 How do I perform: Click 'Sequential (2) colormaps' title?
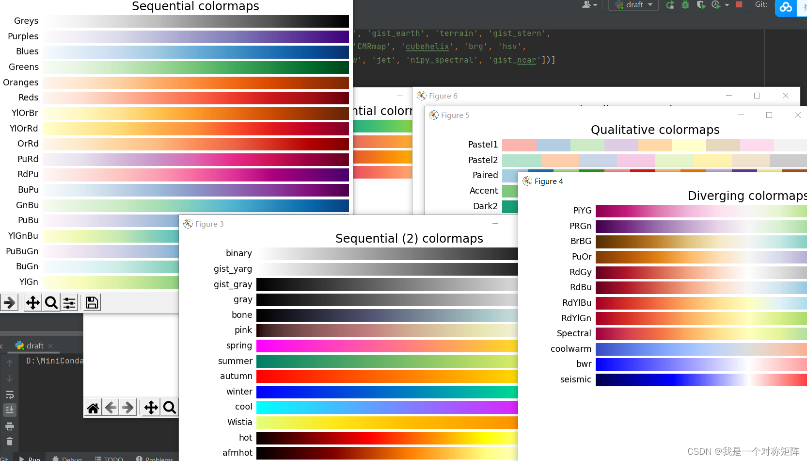click(x=409, y=239)
